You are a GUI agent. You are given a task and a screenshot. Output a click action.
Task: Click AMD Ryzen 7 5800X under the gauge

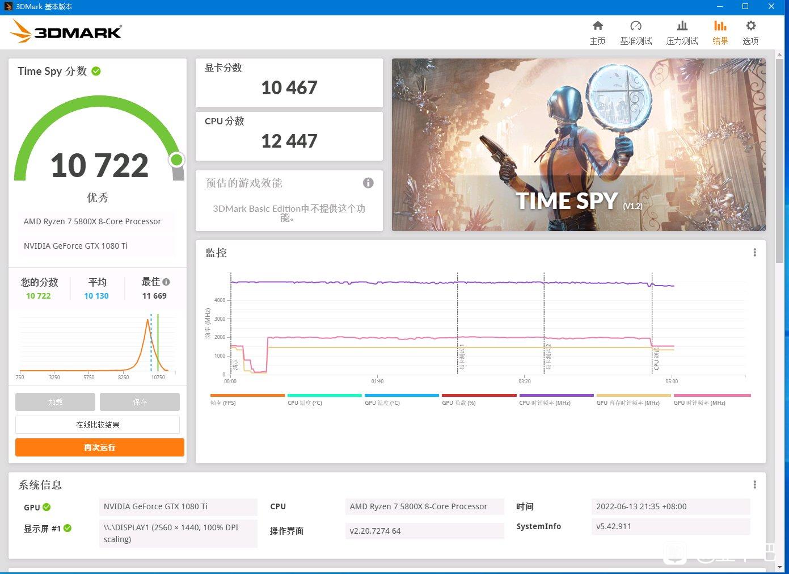[92, 221]
